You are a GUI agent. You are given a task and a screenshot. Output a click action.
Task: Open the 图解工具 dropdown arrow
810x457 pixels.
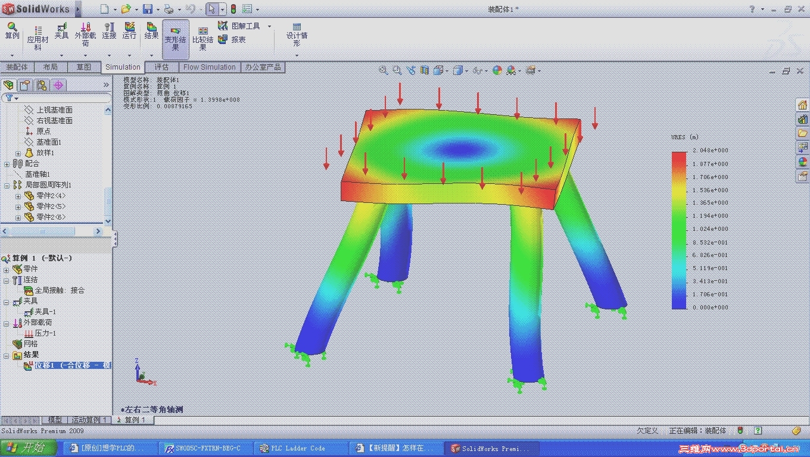point(269,26)
